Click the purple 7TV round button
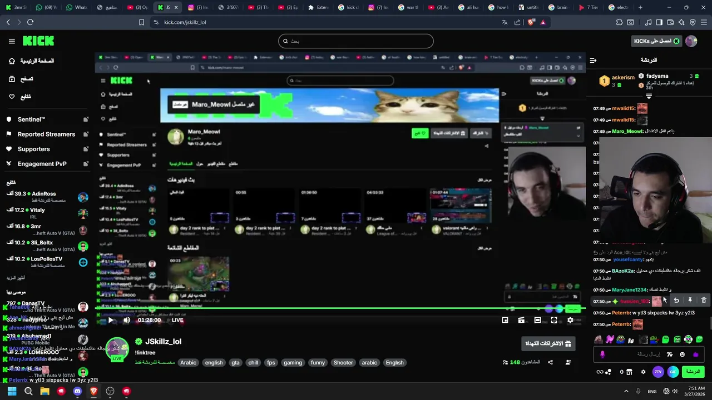The width and height of the screenshot is (712, 400). click(x=659, y=372)
